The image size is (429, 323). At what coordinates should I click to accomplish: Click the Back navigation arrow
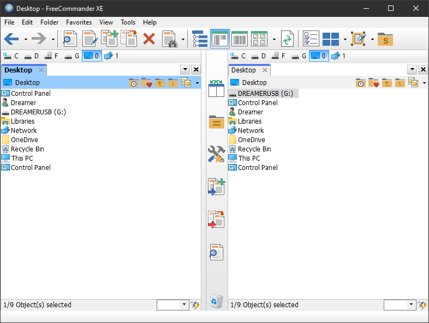tap(11, 39)
